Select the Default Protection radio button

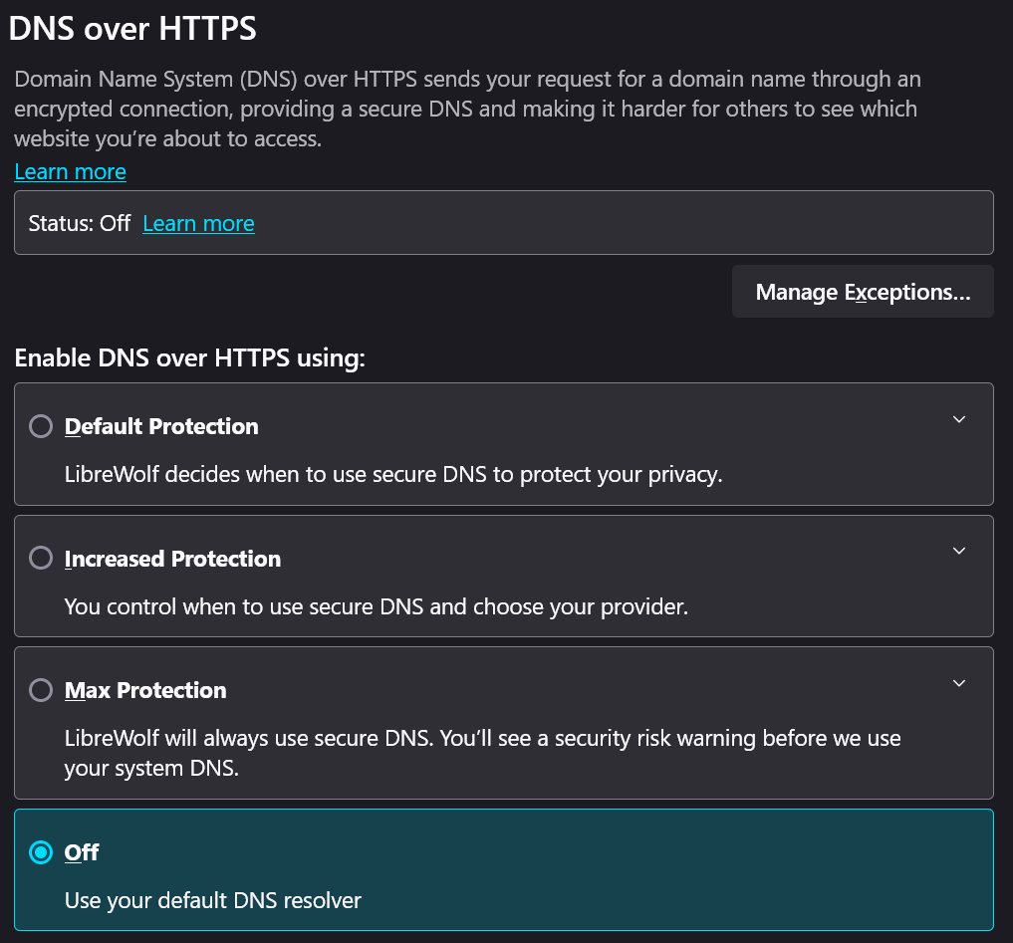click(41, 426)
